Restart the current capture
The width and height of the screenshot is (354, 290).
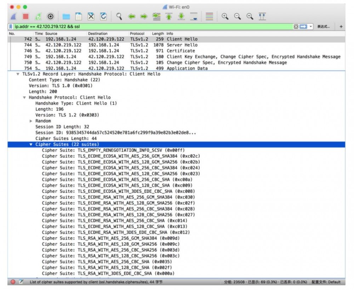[x=38, y=16]
